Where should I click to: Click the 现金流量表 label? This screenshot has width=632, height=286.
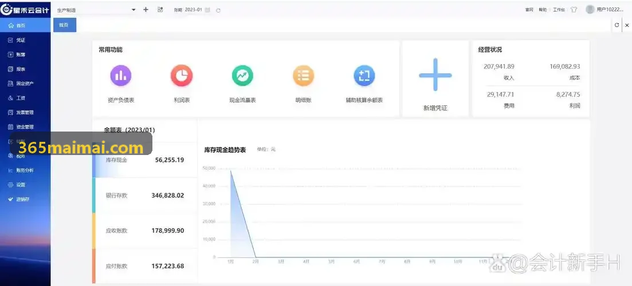242,100
